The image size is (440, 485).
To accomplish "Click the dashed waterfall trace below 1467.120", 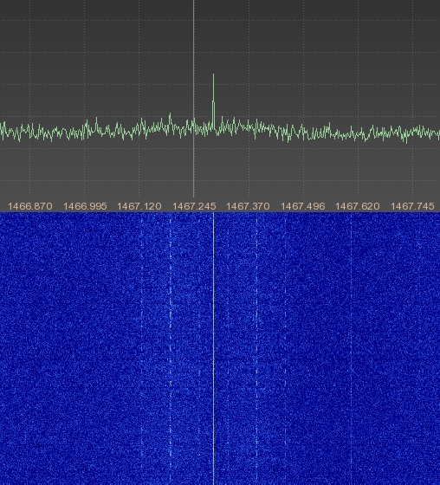I will click(x=142, y=348).
